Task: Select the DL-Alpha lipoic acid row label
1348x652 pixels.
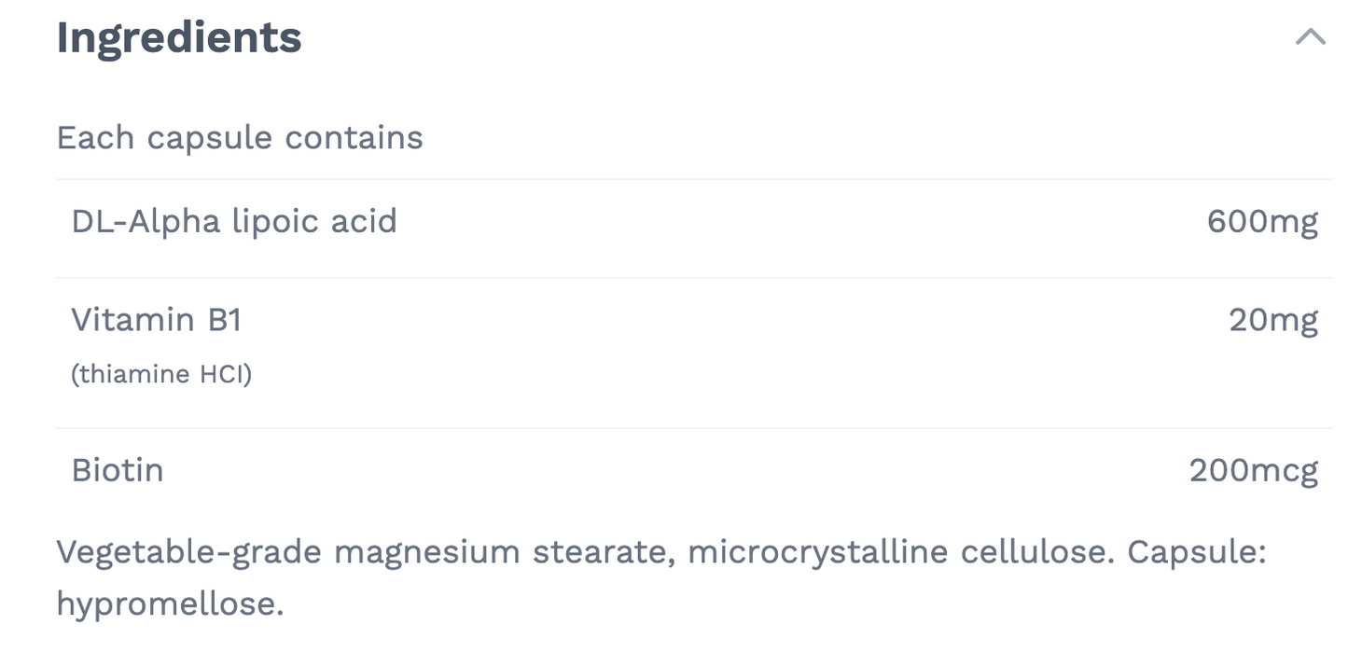Action: click(x=234, y=222)
